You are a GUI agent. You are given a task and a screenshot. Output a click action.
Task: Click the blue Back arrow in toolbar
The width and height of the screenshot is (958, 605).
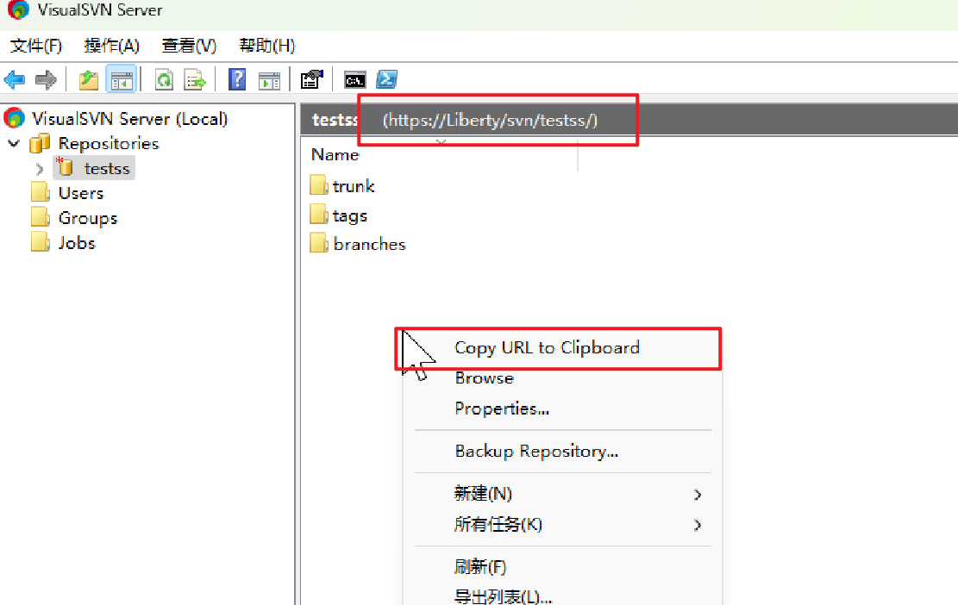(x=15, y=80)
